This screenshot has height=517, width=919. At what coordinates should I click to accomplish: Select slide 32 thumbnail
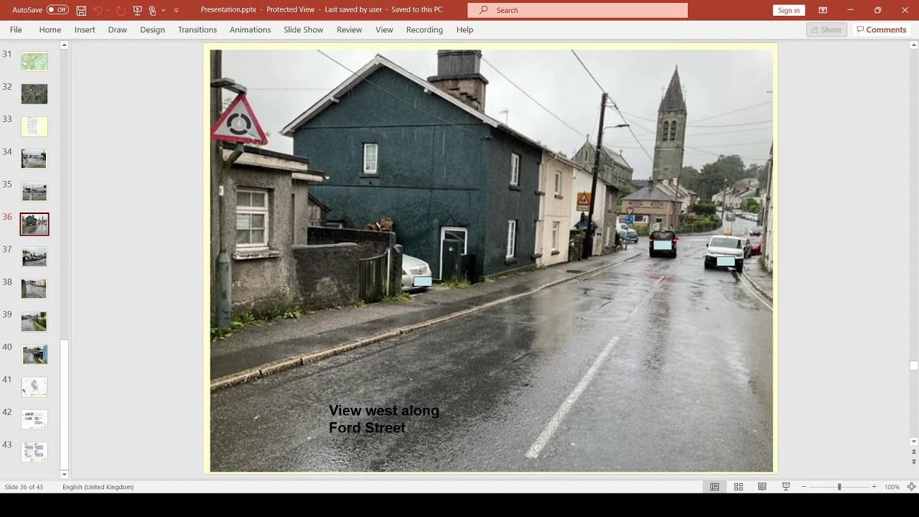tap(34, 93)
